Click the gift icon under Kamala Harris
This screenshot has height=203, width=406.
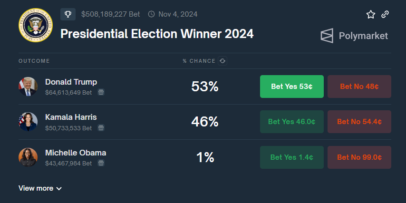[x=101, y=128]
